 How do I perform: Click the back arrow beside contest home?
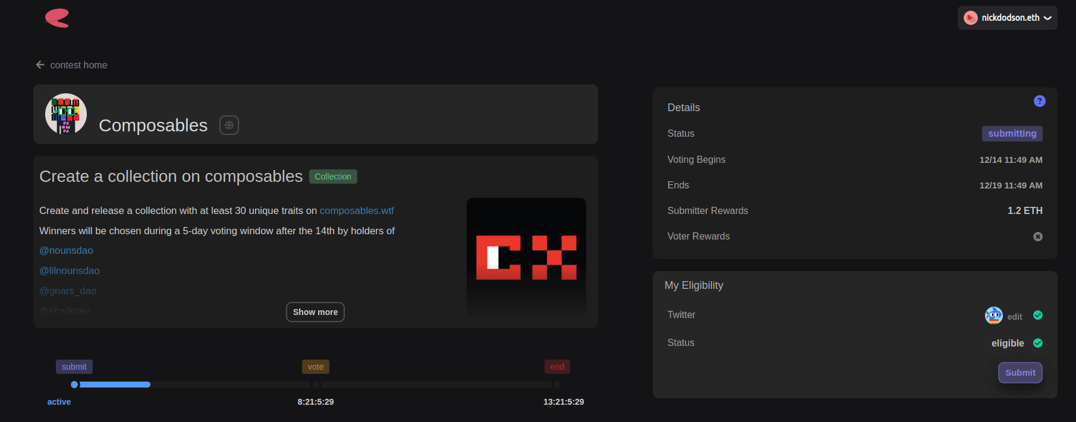coord(40,65)
